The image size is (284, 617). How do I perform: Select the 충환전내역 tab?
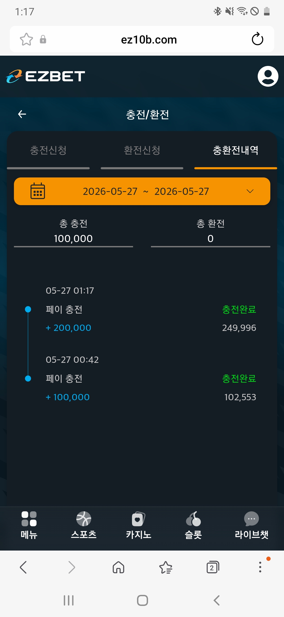tap(236, 151)
